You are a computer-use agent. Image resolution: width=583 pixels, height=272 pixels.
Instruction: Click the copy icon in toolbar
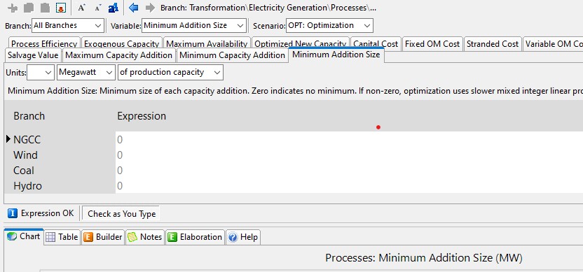29,8
